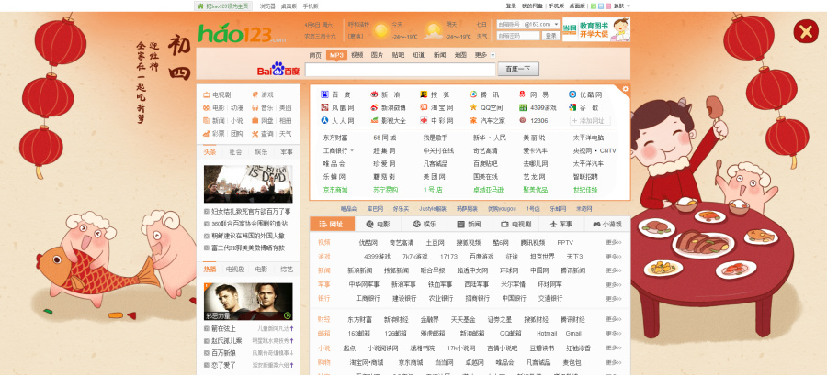Open the 优酷网 icon link
This screenshot has width=827, height=375.
tap(572, 94)
